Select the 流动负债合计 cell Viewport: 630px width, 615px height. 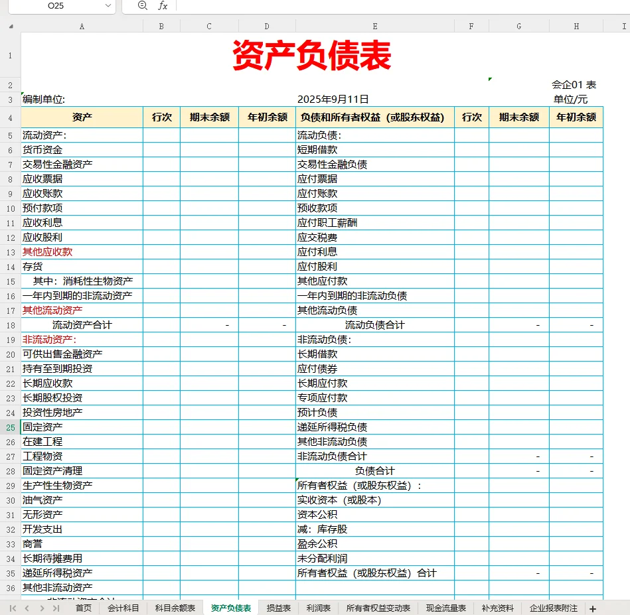tap(375, 325)
